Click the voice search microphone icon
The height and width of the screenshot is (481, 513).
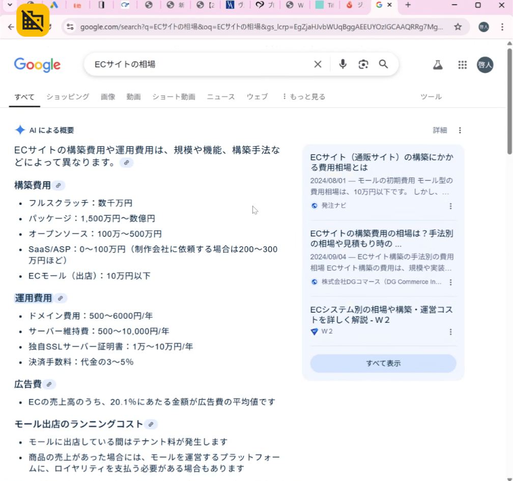[x=343, y=64]
